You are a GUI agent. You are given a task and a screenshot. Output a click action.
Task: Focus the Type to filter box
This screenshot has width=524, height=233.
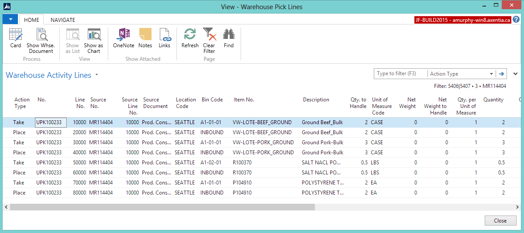pyautogui.click(x=400, y=74)
